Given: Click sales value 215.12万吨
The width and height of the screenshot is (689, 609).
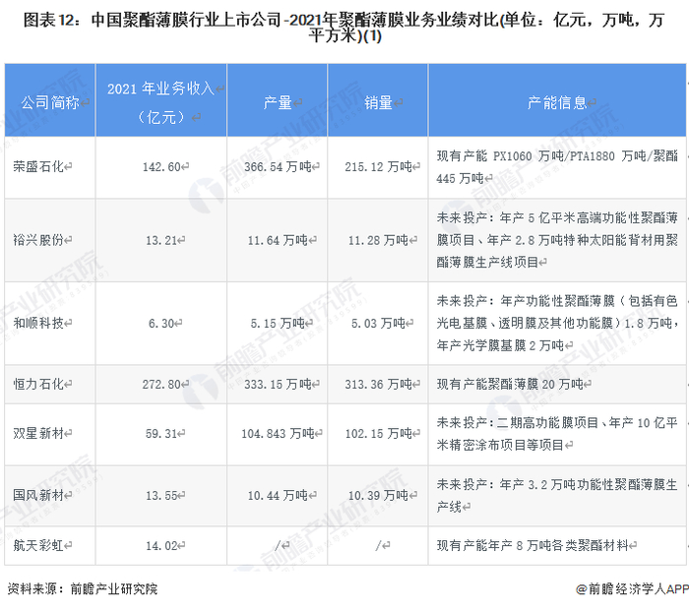Looking at the screenshot, I should point(378,167).
